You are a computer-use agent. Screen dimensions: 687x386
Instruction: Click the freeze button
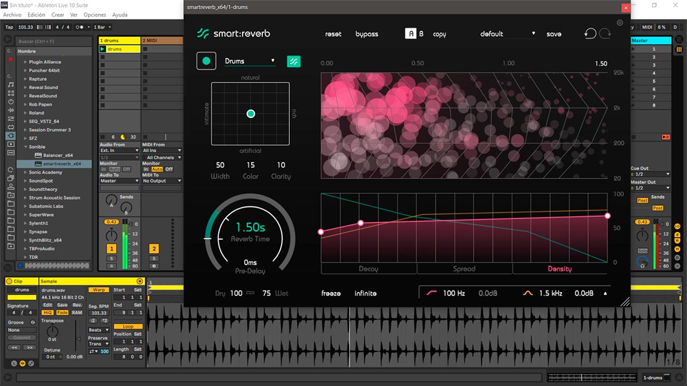331,293
